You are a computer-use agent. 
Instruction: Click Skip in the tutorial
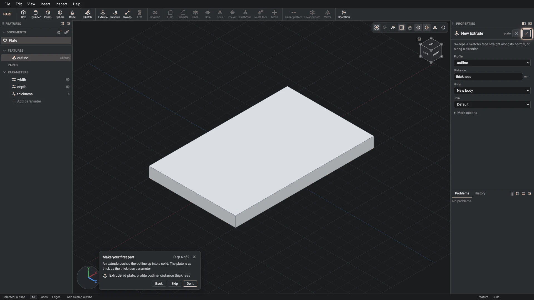tap(174, 284)
